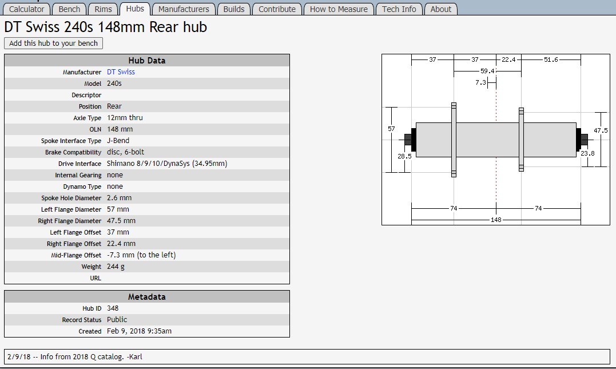Switch to the Contribute tab

[x=277, y=9]
